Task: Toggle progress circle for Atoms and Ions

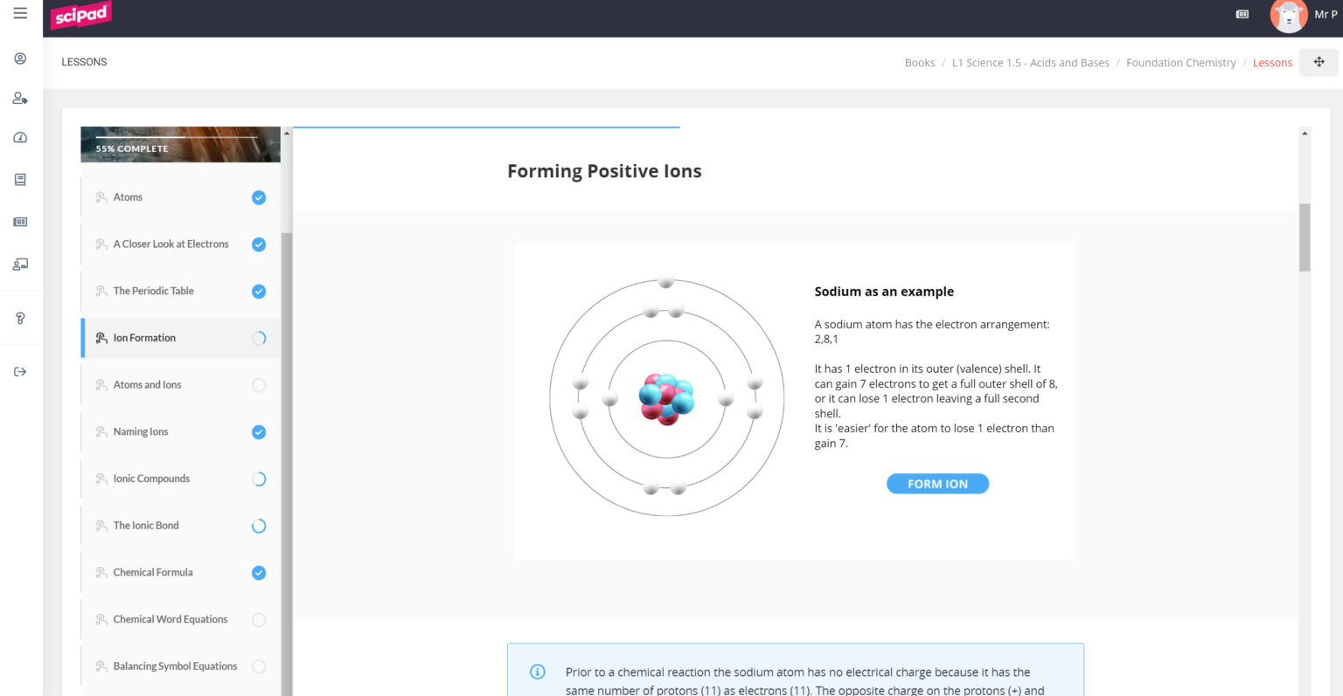Action: pos(259,384)
